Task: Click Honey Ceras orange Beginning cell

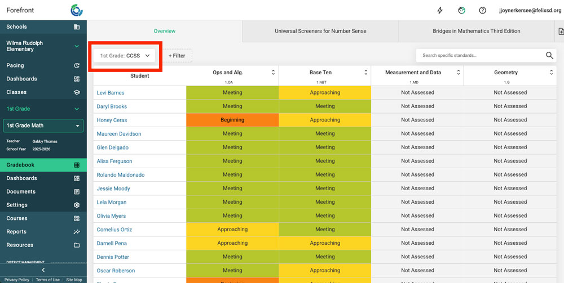Action: pyautogui.click(x=232, y=120)
